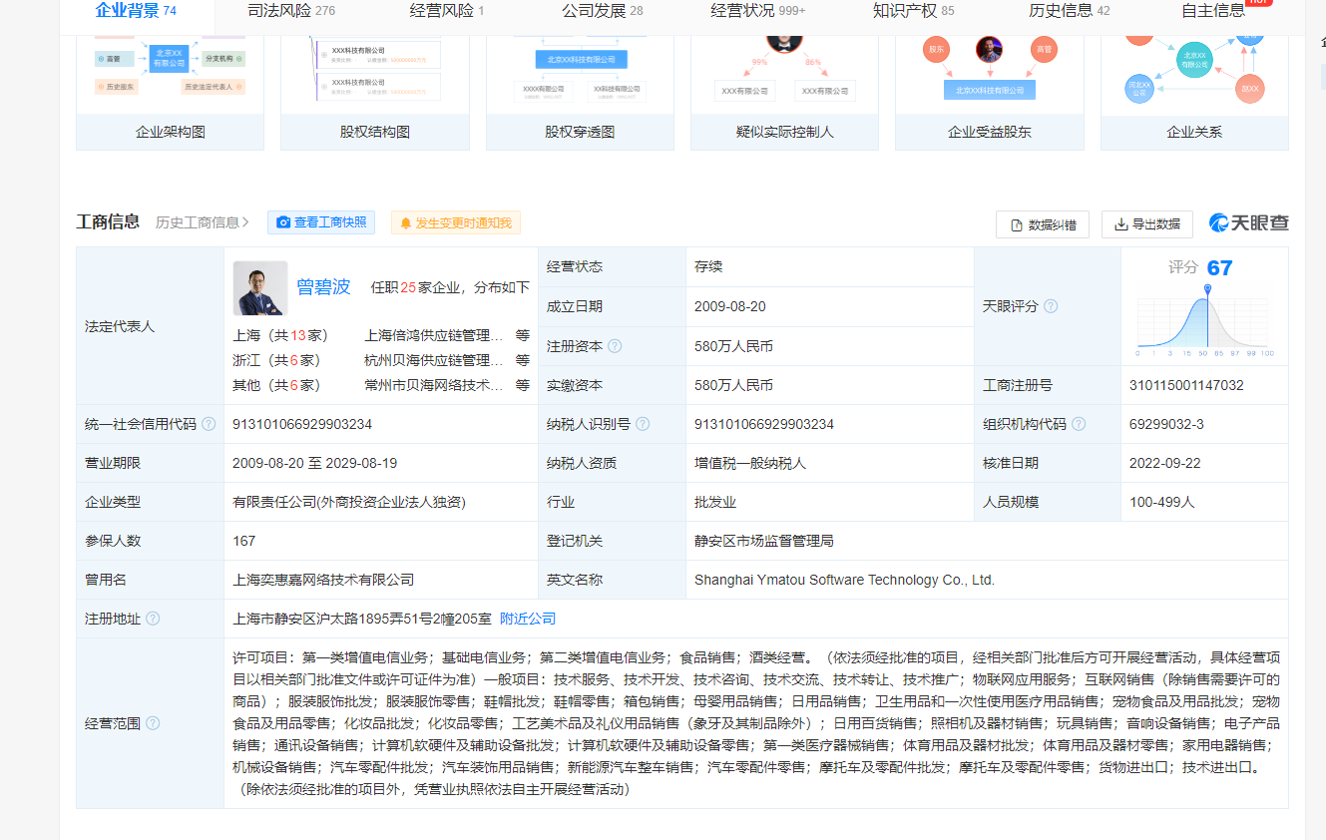1326x840 pixels.
Task: Switch to the 知识产权 tab
Action: tap(913, 11)
